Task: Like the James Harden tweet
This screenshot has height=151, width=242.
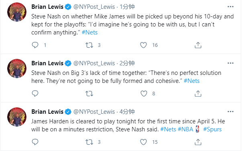Action: tap(143, 142)
